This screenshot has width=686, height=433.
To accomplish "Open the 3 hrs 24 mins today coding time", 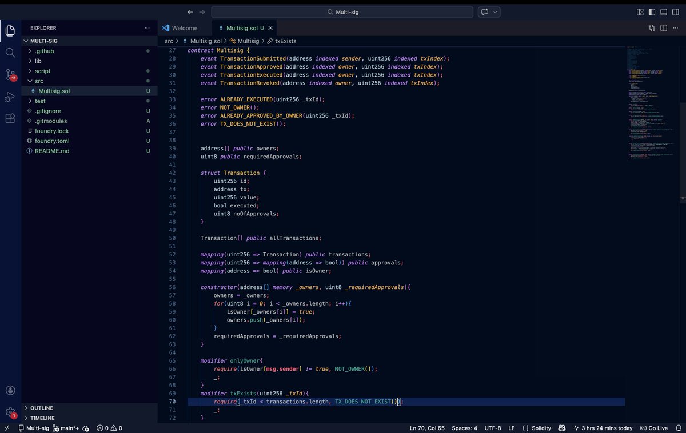I will 603,428.
